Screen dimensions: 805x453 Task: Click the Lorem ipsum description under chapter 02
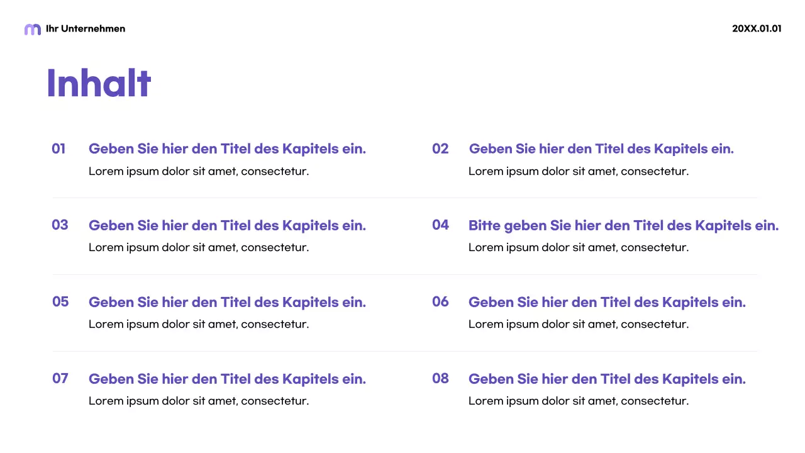tap(579, 171)
